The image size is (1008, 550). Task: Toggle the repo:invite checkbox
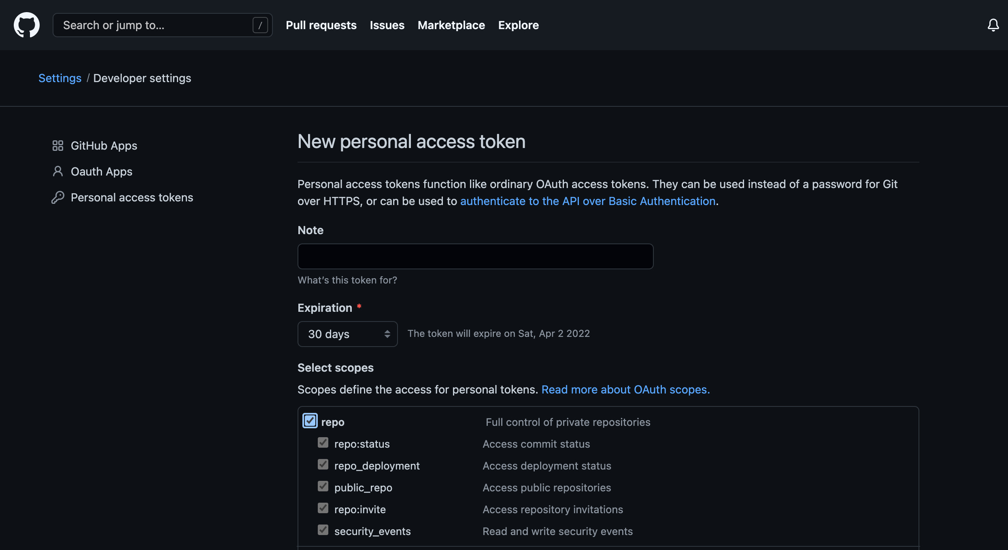323,508
